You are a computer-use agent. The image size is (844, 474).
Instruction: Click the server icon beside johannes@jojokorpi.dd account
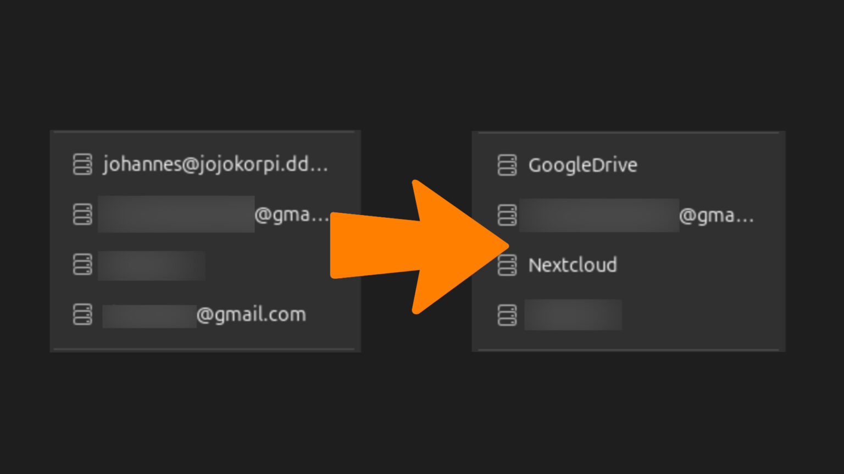pos(82,164)
